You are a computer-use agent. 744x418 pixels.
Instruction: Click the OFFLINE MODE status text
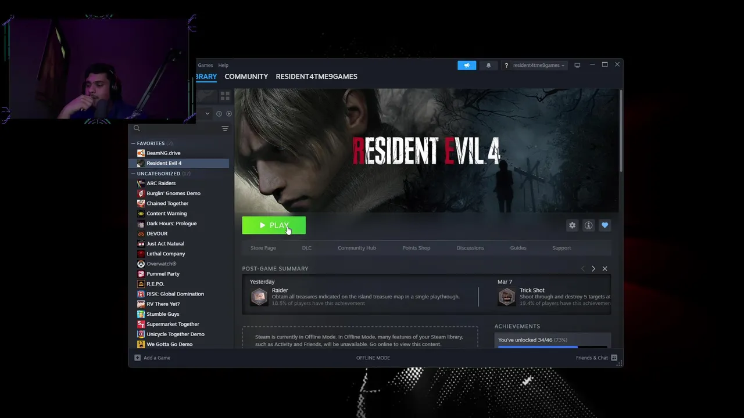point(373,358)
